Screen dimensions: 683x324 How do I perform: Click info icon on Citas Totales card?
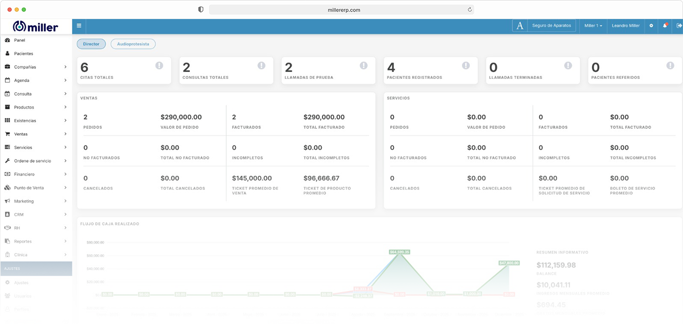click(159, 65)
